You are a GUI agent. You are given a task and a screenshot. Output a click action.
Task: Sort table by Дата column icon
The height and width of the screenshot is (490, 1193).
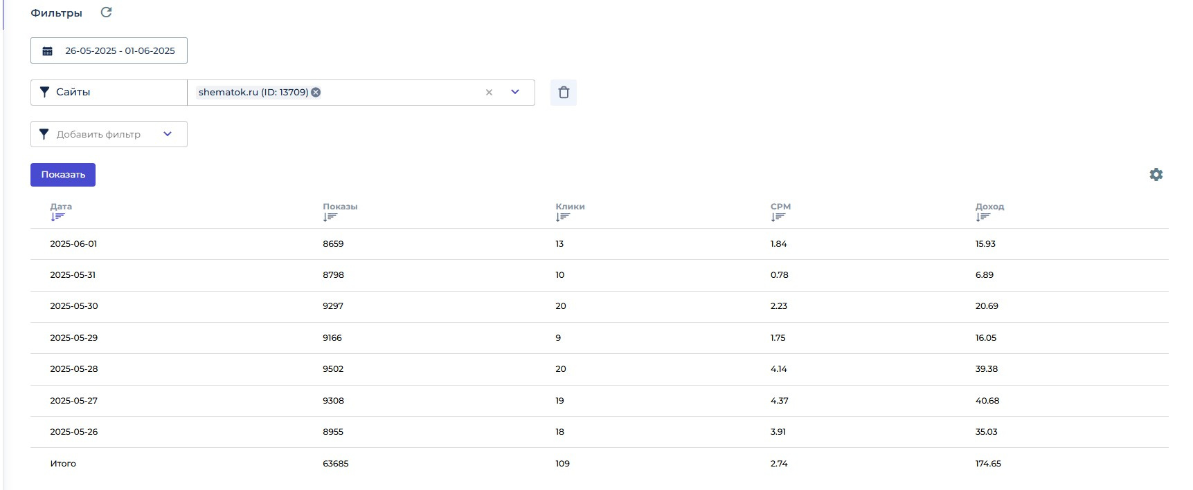57,217
